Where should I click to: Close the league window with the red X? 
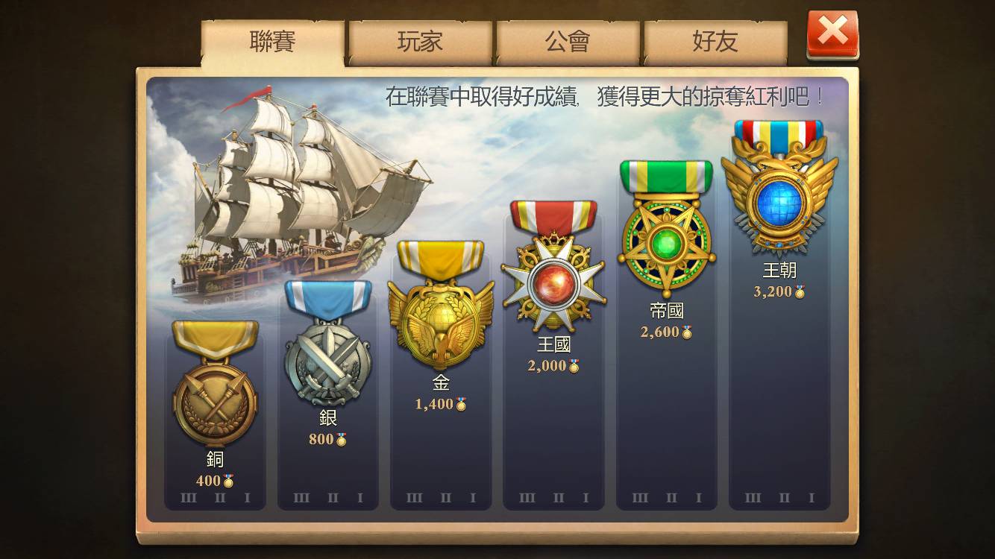click(x=832, y=34)
